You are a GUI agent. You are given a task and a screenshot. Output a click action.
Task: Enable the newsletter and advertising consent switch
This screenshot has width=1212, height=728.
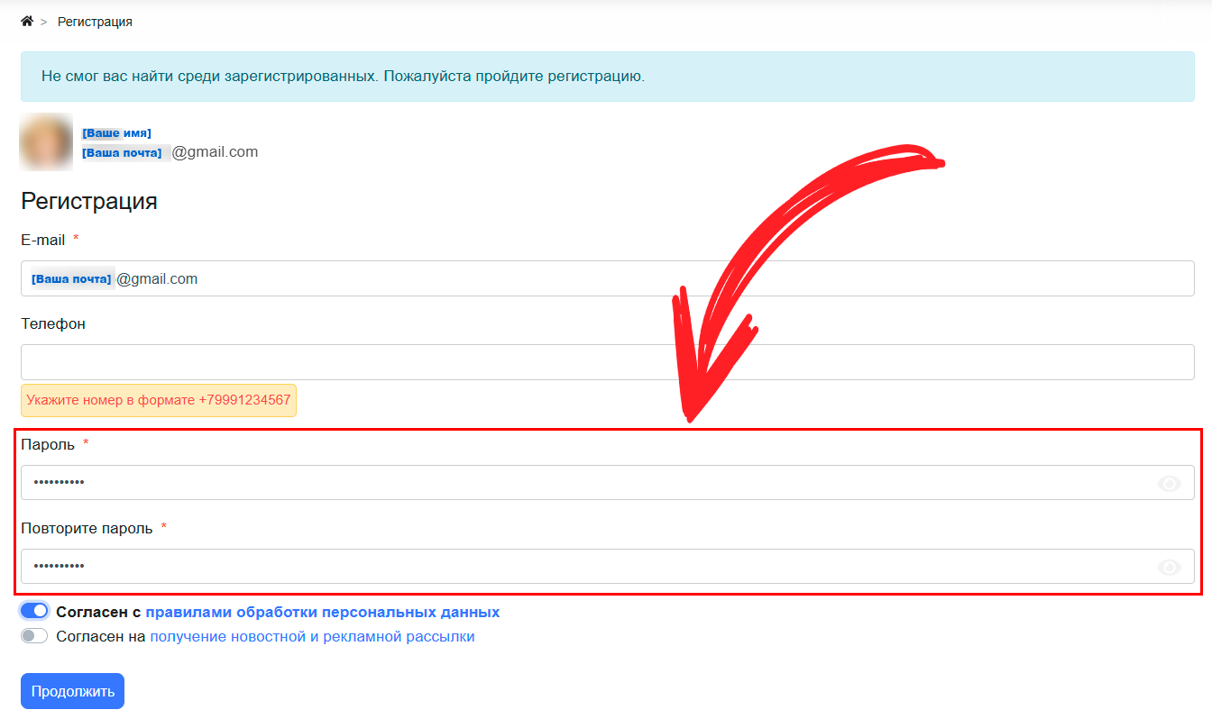point(34,636)
